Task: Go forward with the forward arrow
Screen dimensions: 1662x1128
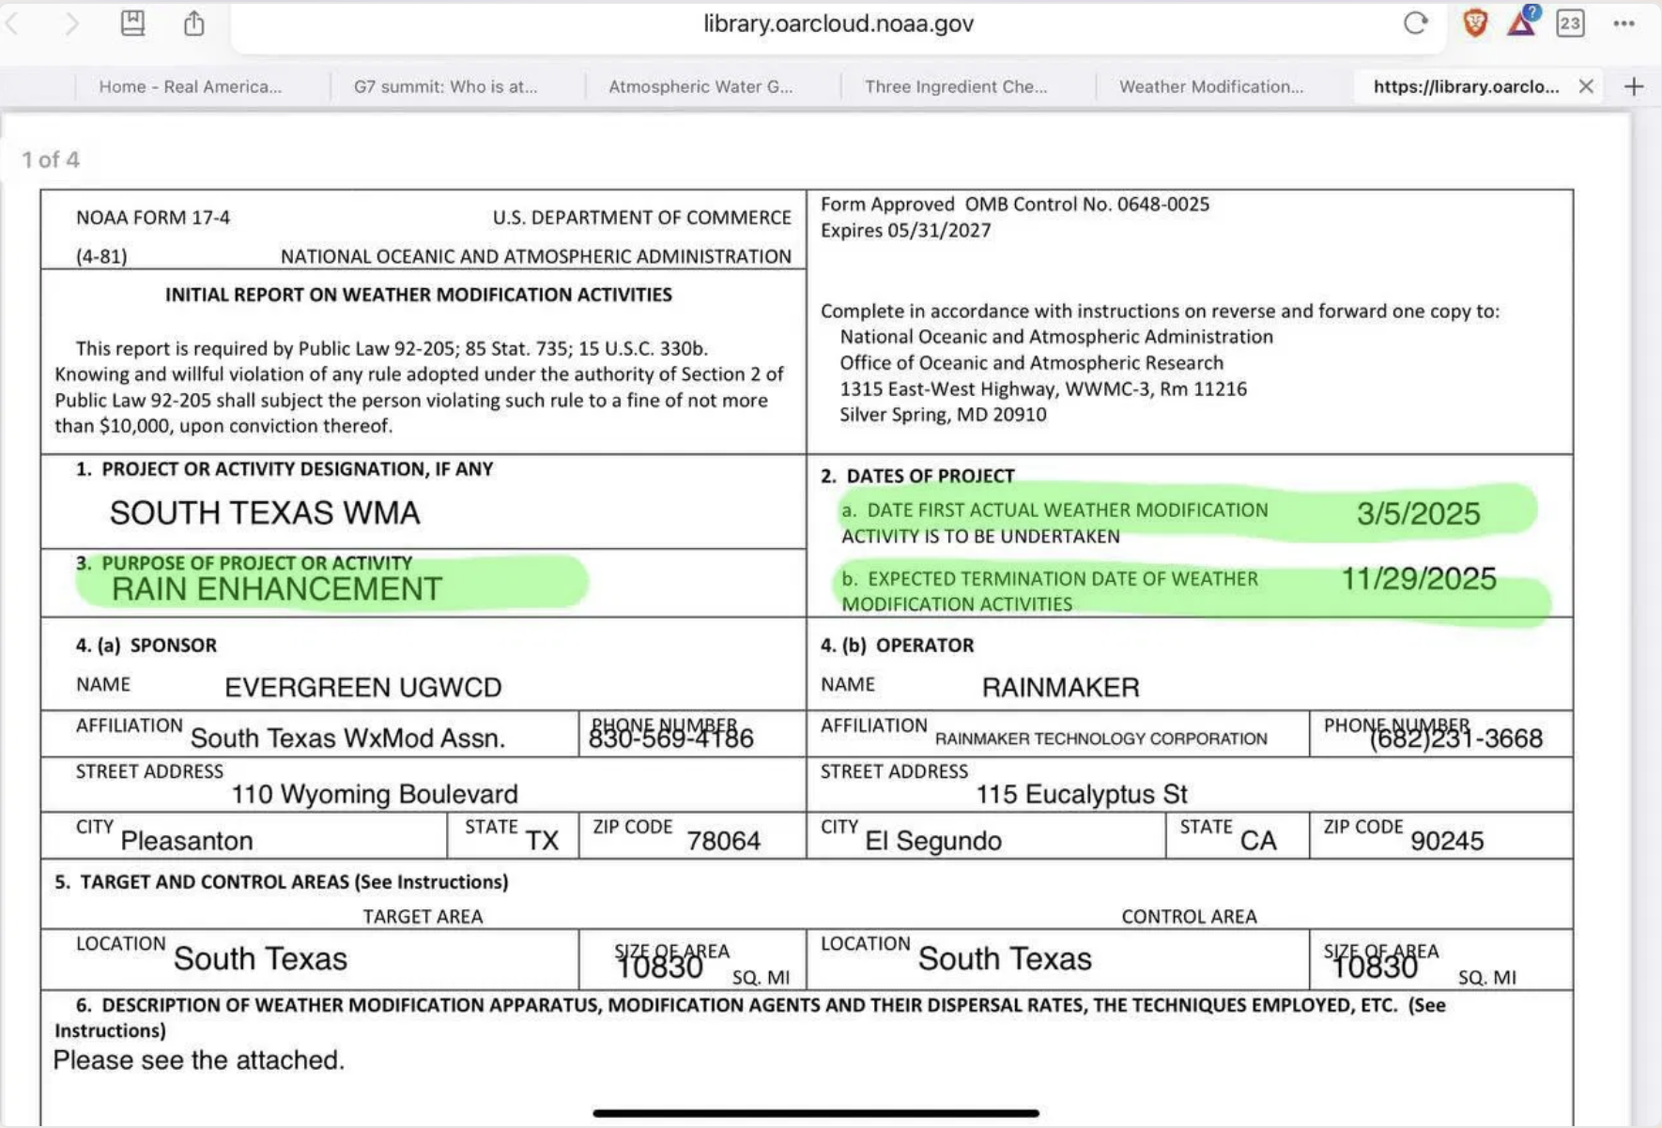Action: pyautogui.click(x=72, y=23)
